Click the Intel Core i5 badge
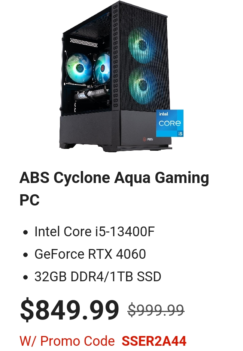243x351 pixels. click(170, 123)
